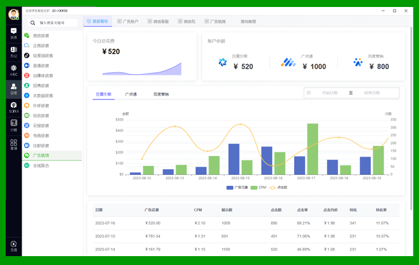Select 微信获客 in the sidebar list
The width and height of the screenshot is (419, 265).
[41, 36]
